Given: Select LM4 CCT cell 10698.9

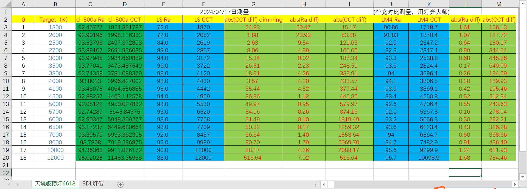Looking at the screenshot, I should [429, 157].
